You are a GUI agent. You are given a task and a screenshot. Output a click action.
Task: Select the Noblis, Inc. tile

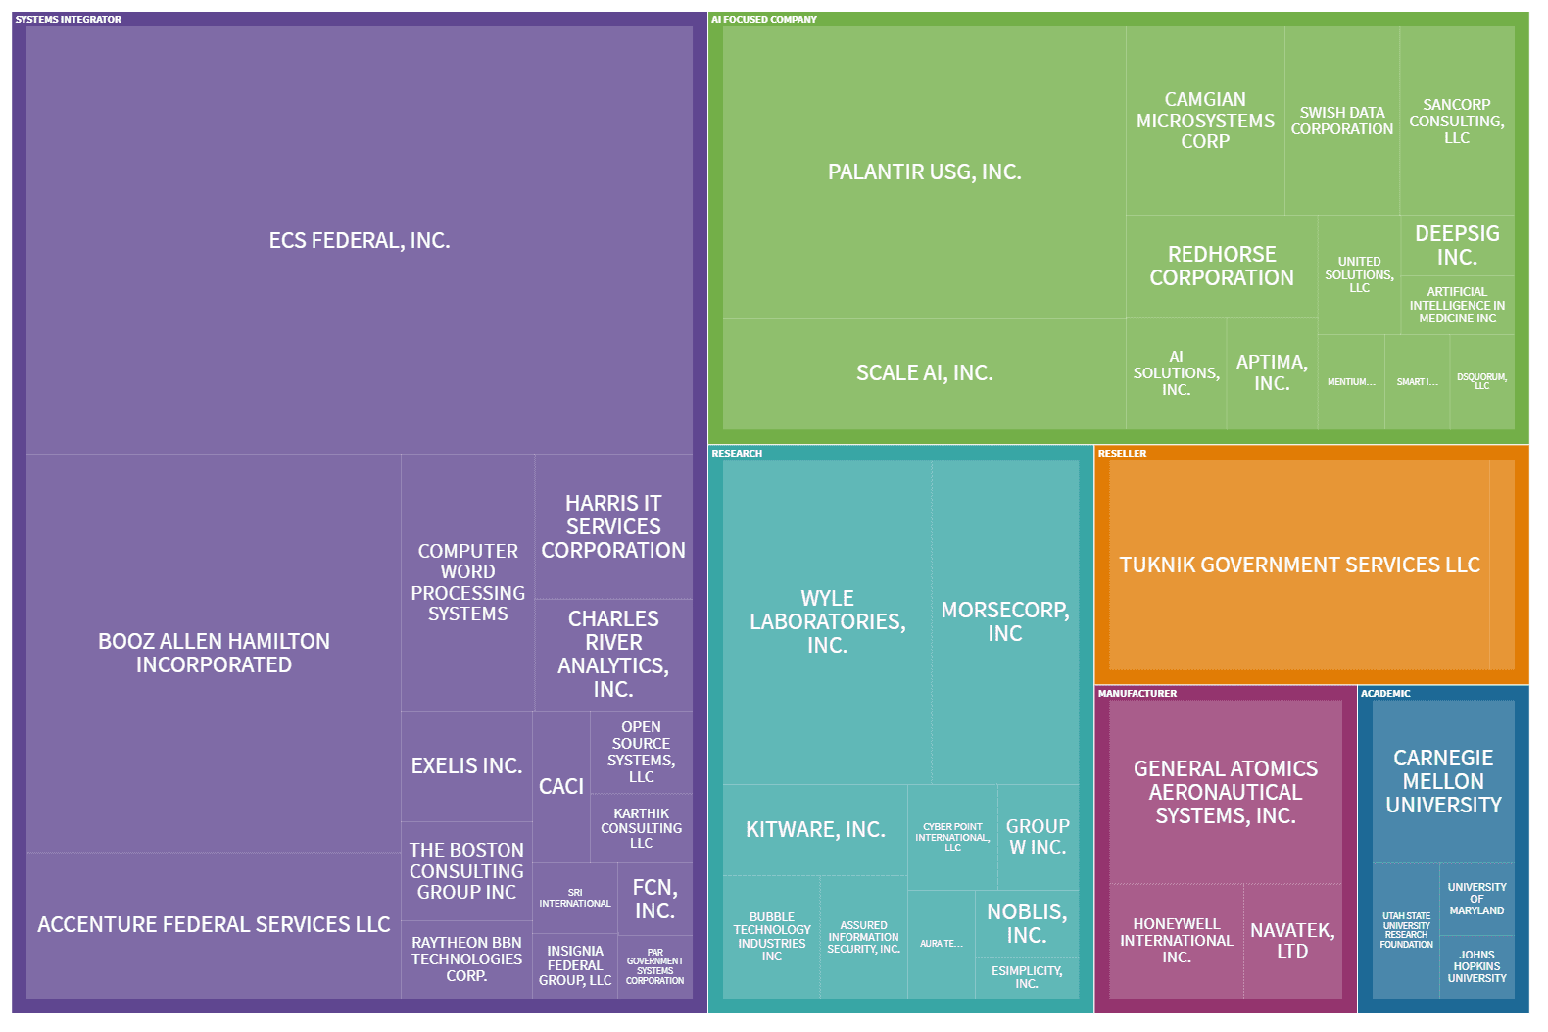(x=1027, y=923)
